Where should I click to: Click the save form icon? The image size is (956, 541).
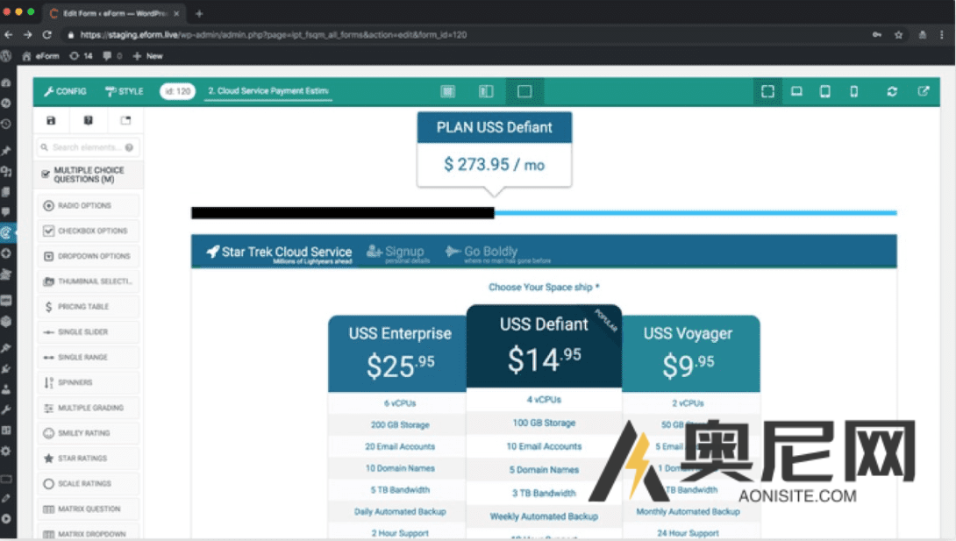coord(51,121)
